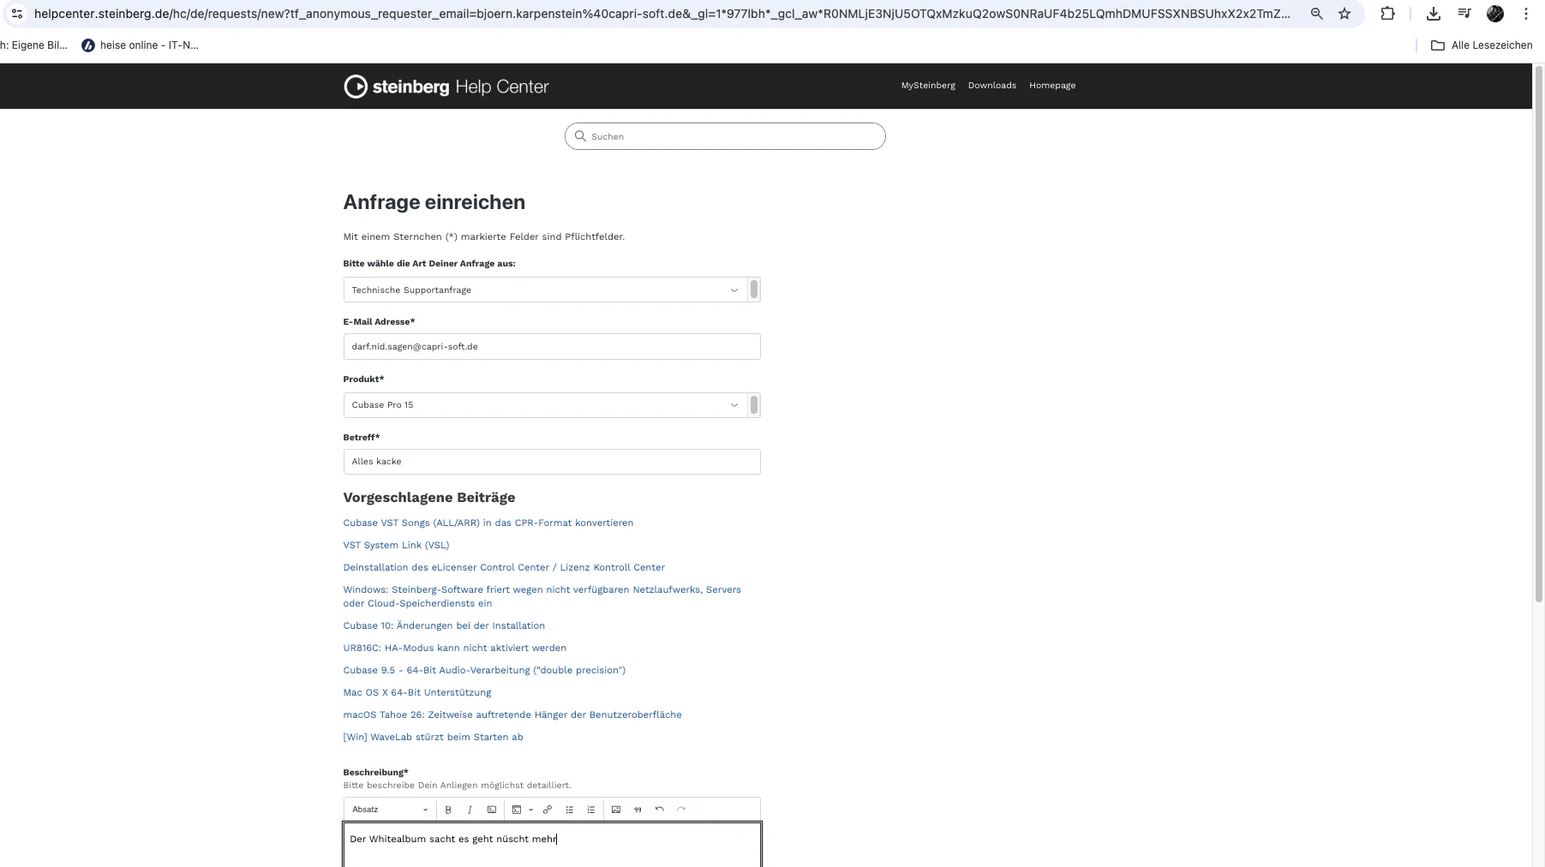Click into the Beschreibung text area

pyautogui.click(x=552, y=845)
